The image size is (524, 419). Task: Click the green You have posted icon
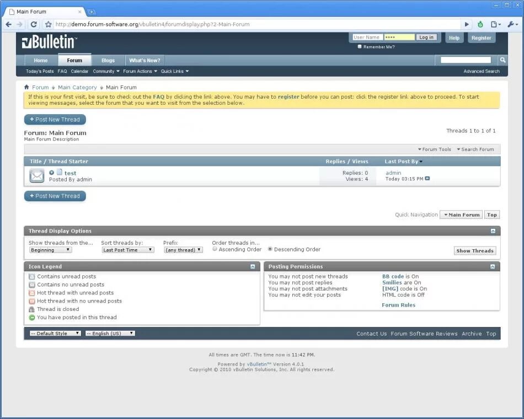pyautogui.click(x=32, y=318)
